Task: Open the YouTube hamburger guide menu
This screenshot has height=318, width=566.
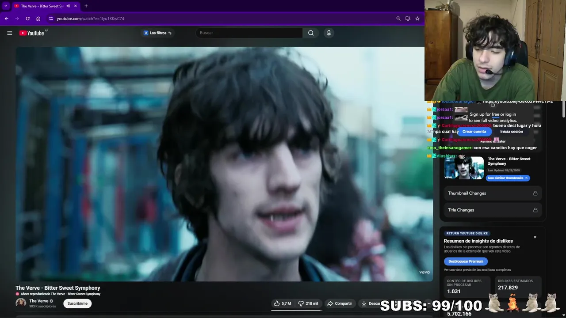Action: tap(9, 33)
